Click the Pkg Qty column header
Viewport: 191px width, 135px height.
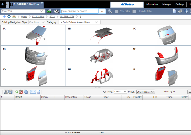pyautogui.click(x=137, y=97)
